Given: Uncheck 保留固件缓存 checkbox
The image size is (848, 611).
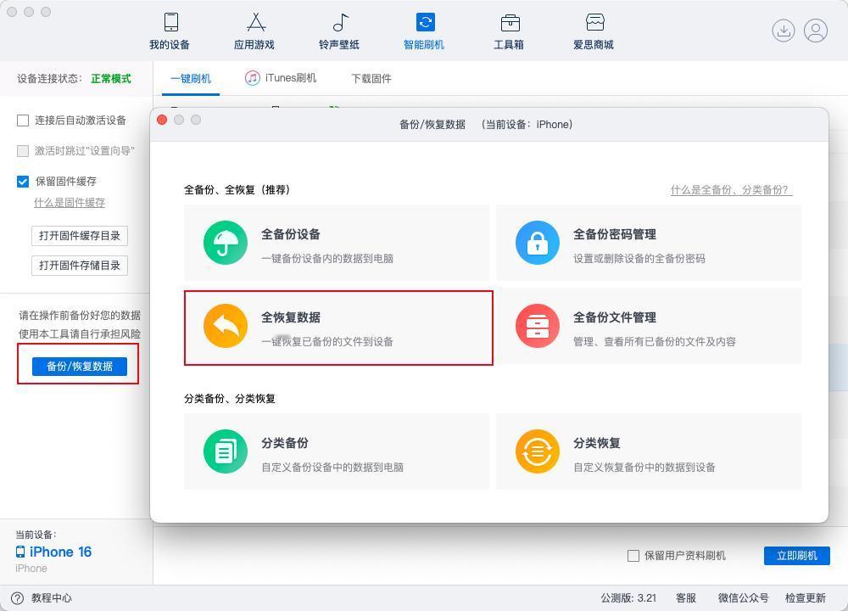Looking at the screenshot, I should coord(23,182).
